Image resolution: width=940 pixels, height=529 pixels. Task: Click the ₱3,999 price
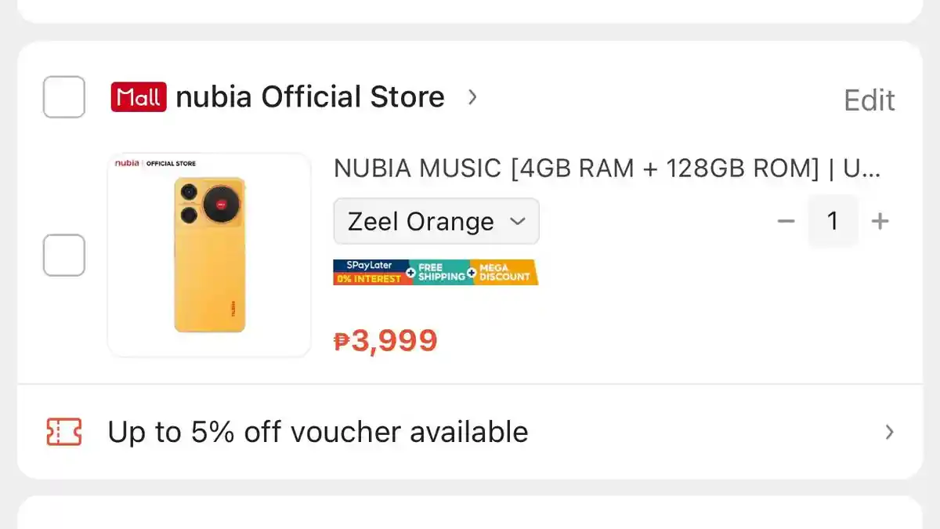385,340
